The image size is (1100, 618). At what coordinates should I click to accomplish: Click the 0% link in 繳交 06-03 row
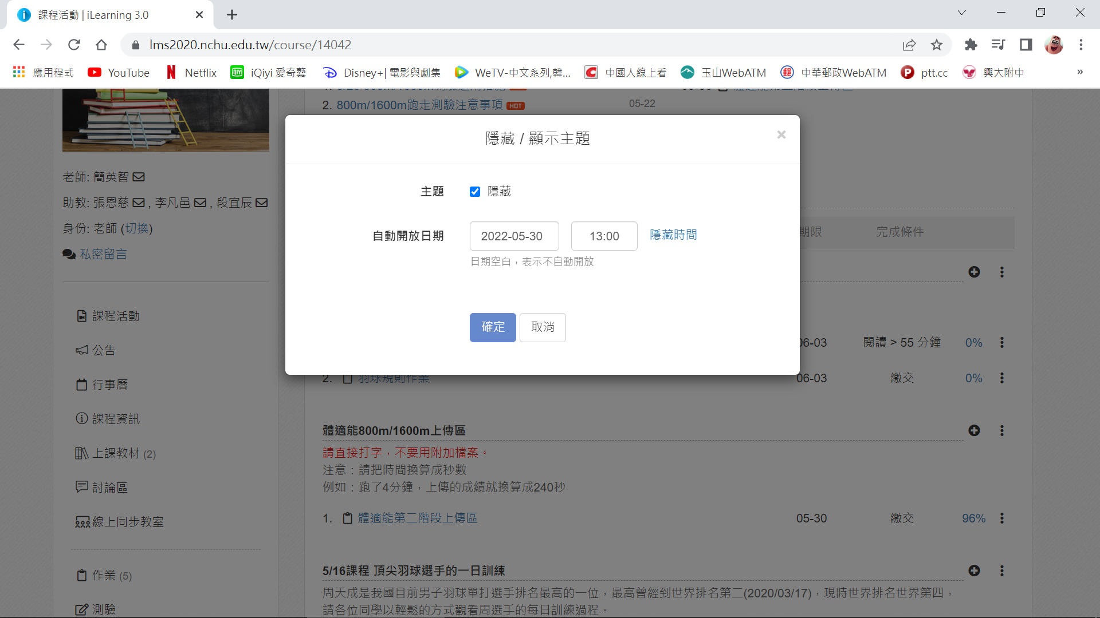(x=973, y=378)
